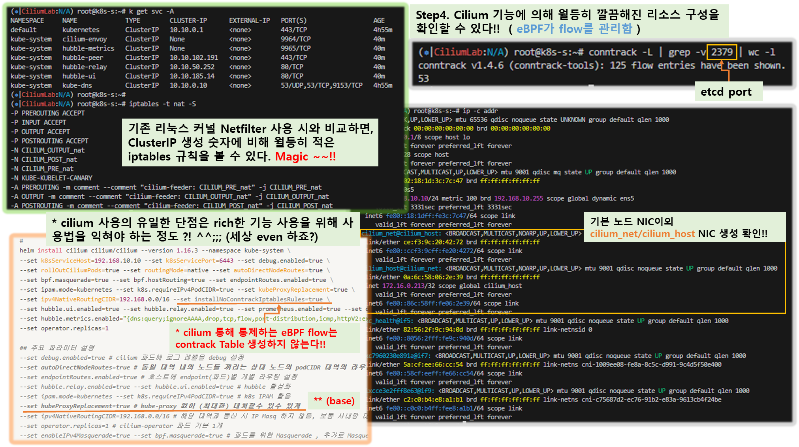Click 'conntrack -L' command text
Image resolution: width=799 pixels, height=447 pixels.
620,52
